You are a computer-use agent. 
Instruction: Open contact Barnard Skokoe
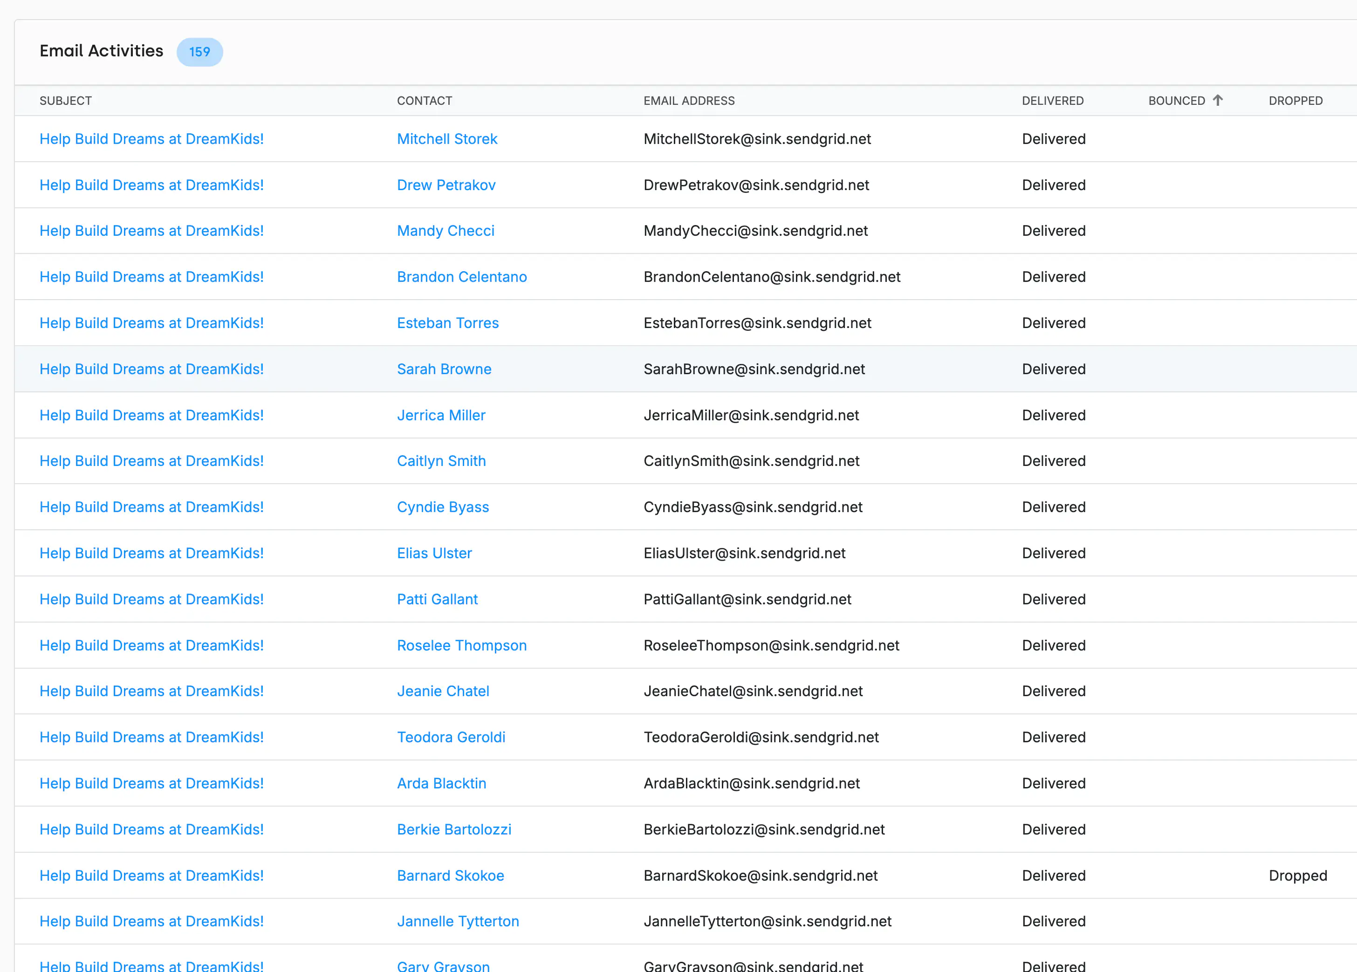(450, 875)
